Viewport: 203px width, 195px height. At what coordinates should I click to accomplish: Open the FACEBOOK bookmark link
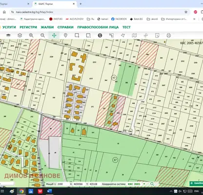click(x=119, y=19)
